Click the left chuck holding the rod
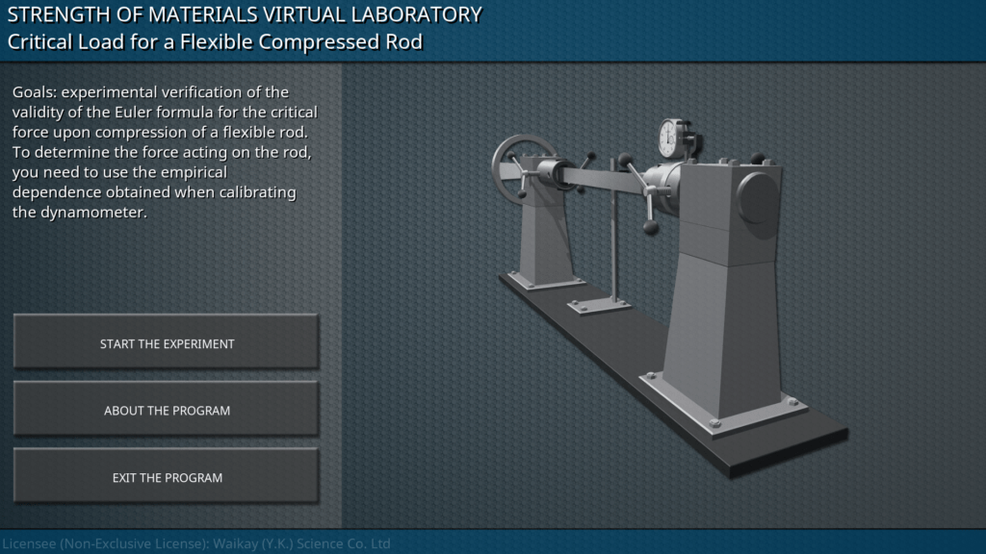This screenshot has width=986, height=554. [x=552, y=174]
